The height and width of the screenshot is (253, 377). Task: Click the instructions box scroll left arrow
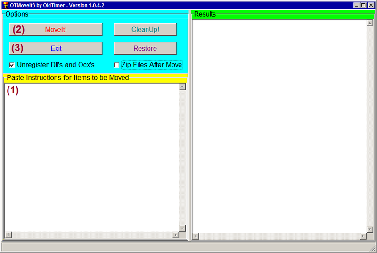coord(8,235)
